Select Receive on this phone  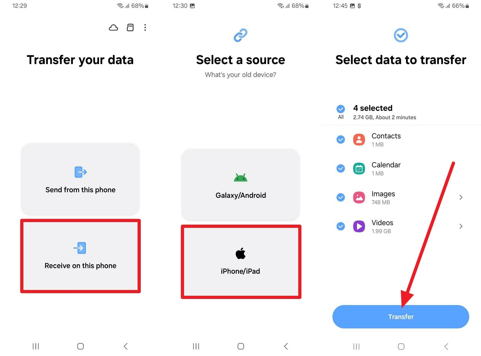[80, 256]
